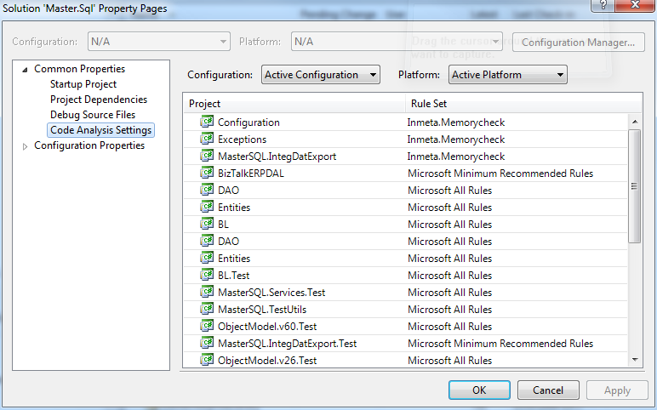
Task: Click Inmeta.Memorycheck rule set for MasterSQL.IntegDatExport
Action: pos(456,157)
